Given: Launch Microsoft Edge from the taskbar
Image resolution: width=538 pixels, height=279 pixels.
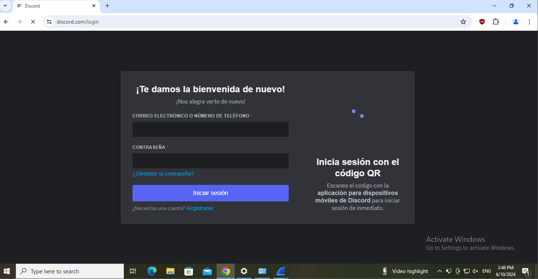Looking at the screenshot, I should pyautogui.click(x=152, y=271).
